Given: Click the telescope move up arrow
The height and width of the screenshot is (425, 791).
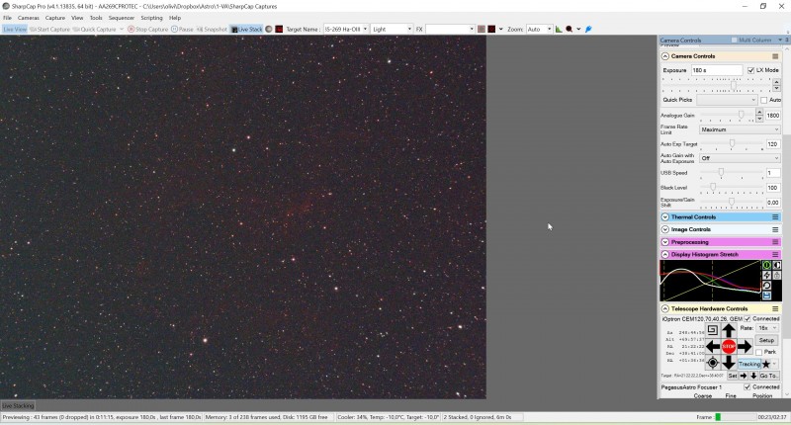Looking at the screenshot, I should pyautogui.click(x=729, y=330).
